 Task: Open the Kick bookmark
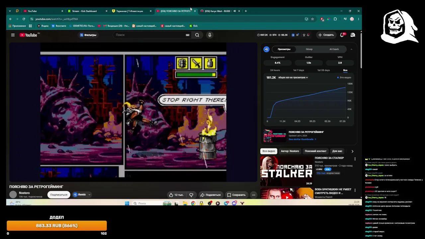[194, 26]
